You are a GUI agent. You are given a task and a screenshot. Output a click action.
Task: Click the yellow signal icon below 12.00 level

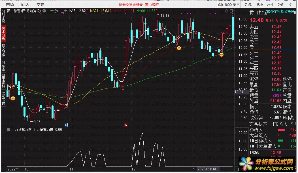click(179, 48)
